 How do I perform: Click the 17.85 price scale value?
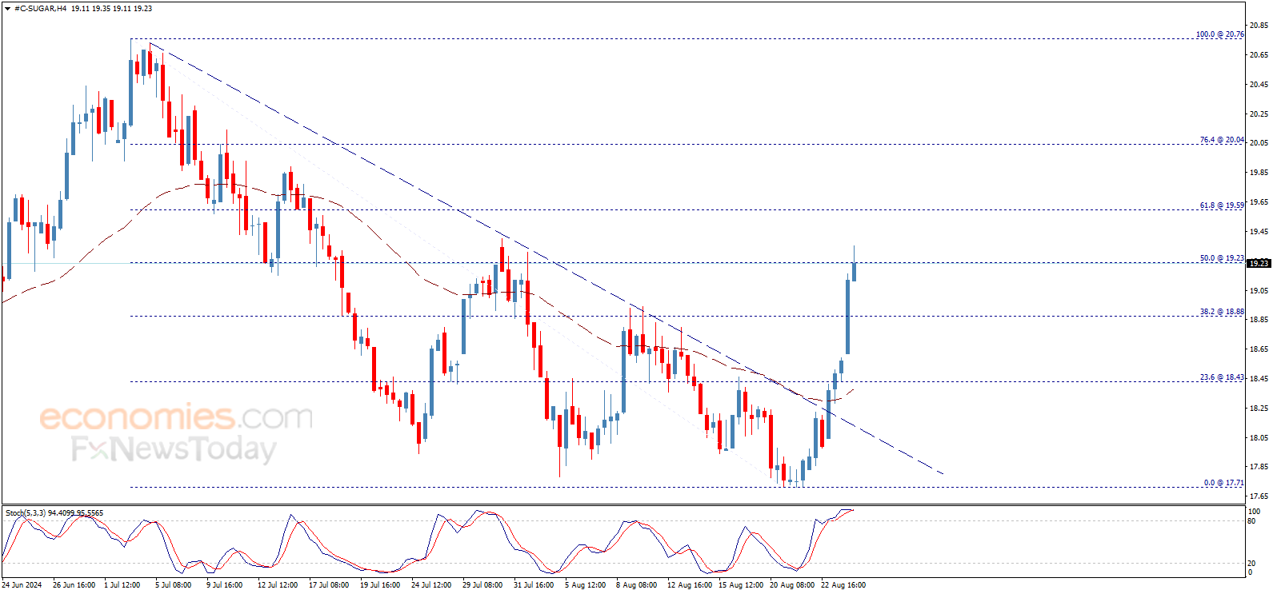coord(1259,467)
